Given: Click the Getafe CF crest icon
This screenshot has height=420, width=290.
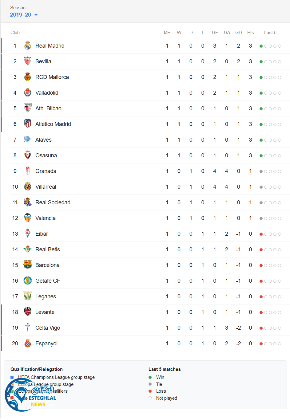Looking at the screenshot, I should 28,281.
